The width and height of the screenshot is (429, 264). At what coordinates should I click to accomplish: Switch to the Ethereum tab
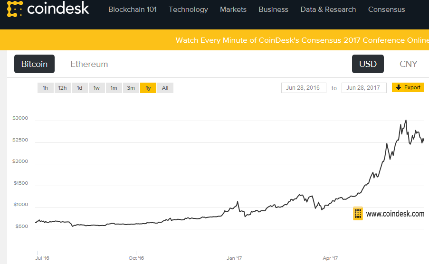click(89, 64)
